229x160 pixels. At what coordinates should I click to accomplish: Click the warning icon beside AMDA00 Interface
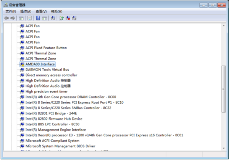tap(22, 64)
